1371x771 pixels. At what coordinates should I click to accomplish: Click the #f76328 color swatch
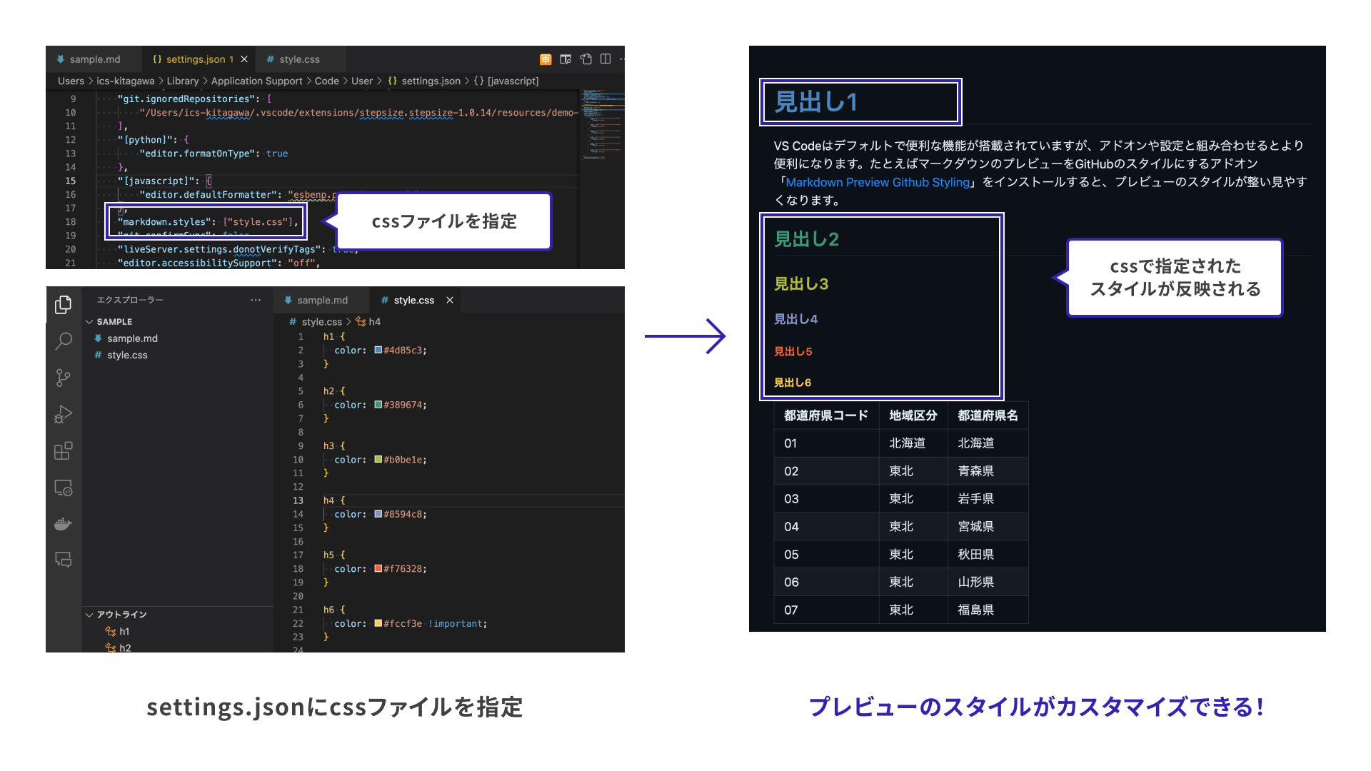pos(378,568)
